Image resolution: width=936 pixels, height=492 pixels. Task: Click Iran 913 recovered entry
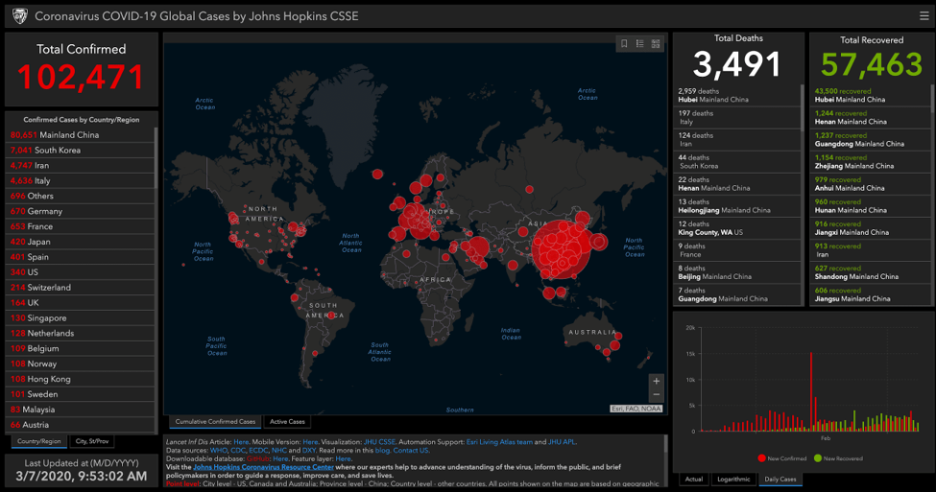tap(870, 250)
